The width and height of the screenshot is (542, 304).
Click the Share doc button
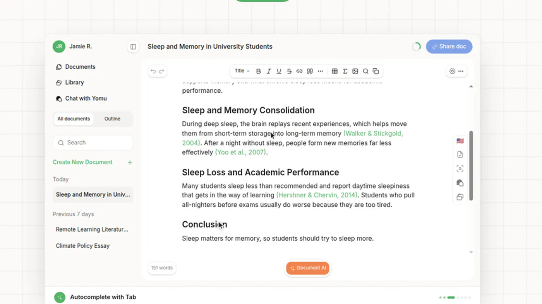click(x=449, y=46)
